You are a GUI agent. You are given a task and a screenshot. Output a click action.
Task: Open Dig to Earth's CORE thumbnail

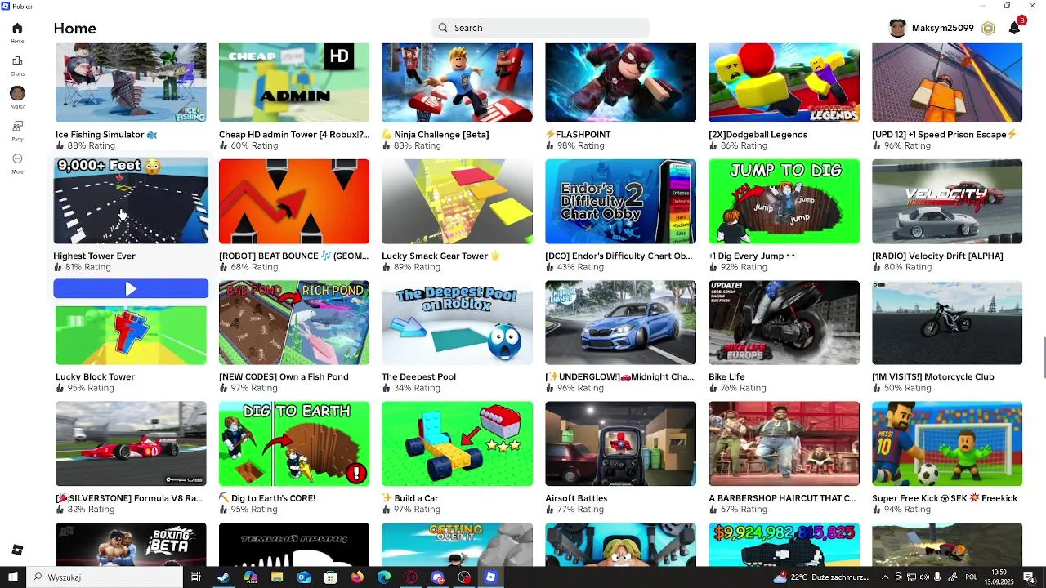point(294,443)
